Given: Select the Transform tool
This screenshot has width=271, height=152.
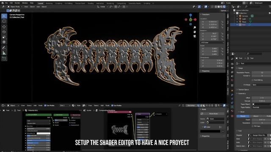Looking at the screenshot, I should coord(4,42).
